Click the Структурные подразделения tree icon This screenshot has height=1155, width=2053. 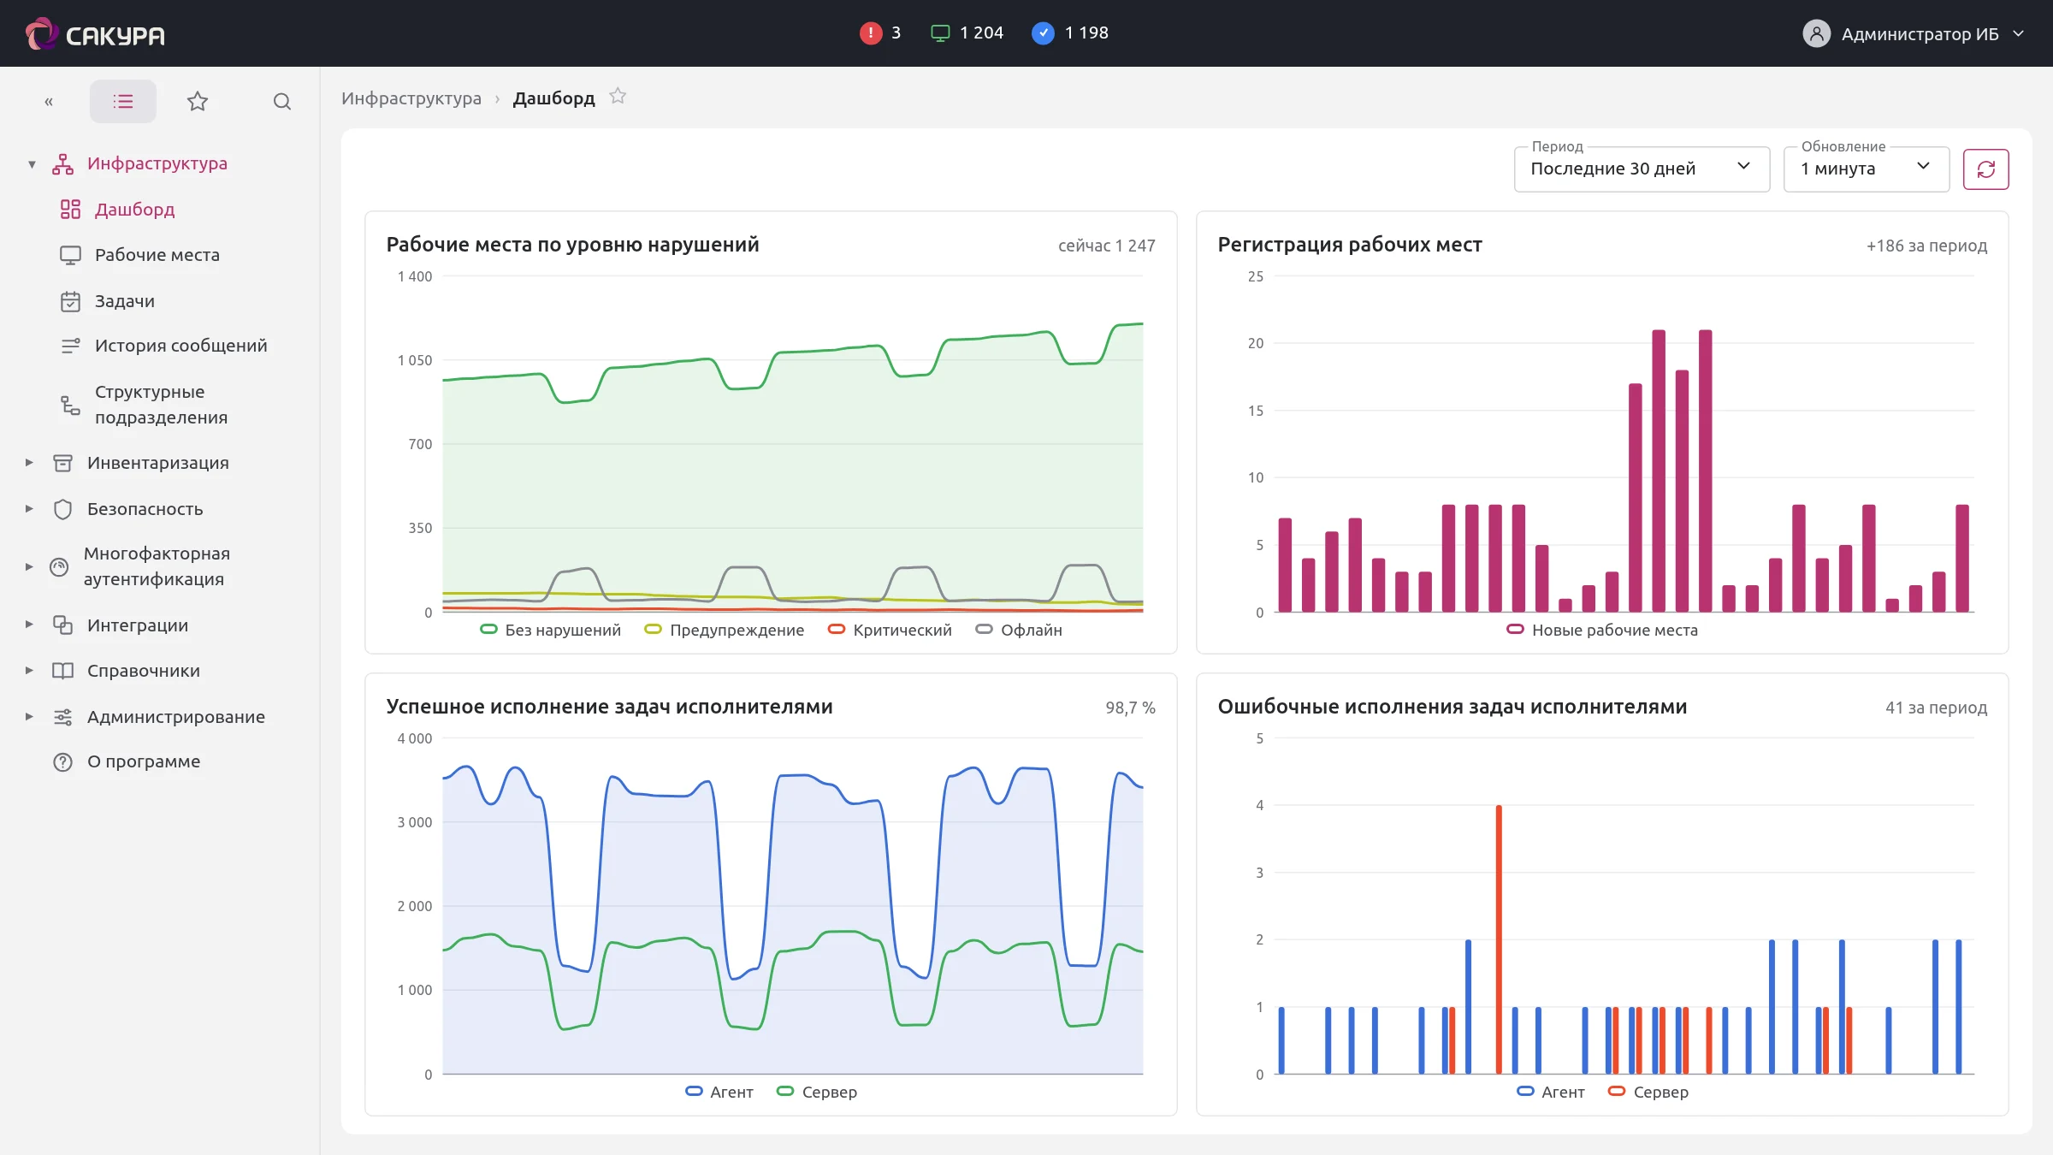[x=70, y=405]
